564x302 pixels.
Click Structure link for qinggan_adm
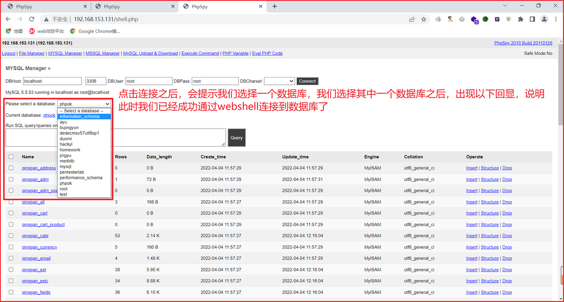tap(490, 179)
